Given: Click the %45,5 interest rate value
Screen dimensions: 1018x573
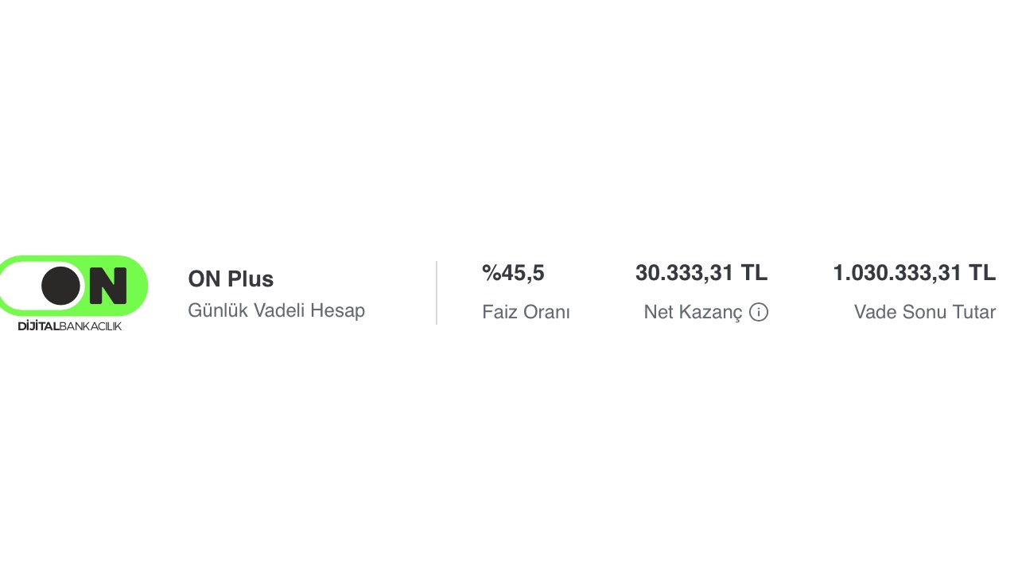Looking at the screenshot, I should [x=513, y=273].
